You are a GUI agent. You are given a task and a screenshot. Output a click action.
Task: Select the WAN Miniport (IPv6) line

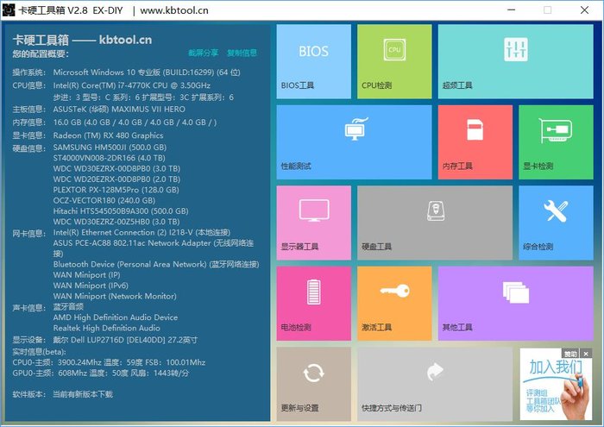pos(91,286)
